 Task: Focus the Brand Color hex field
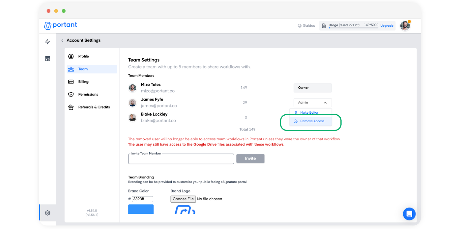pyautogui.click(x=142, y=199)
